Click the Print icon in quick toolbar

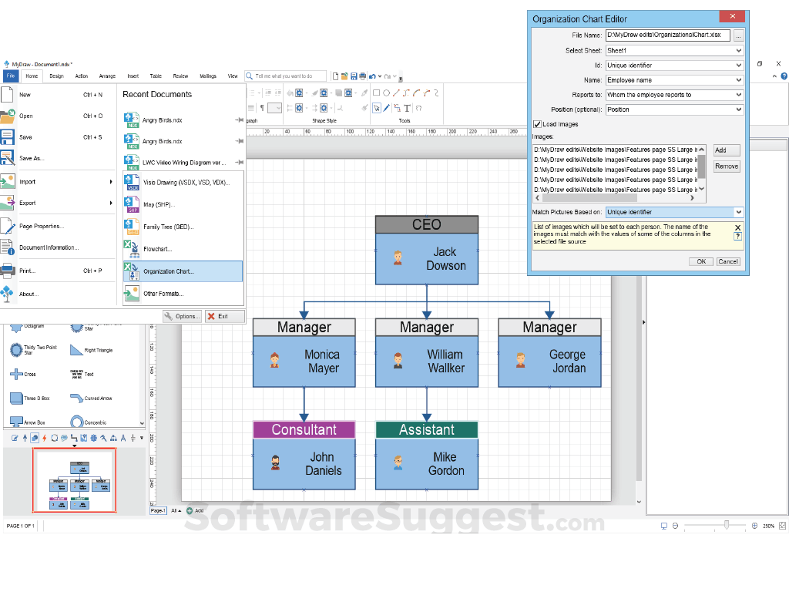[x=362, y=76]
